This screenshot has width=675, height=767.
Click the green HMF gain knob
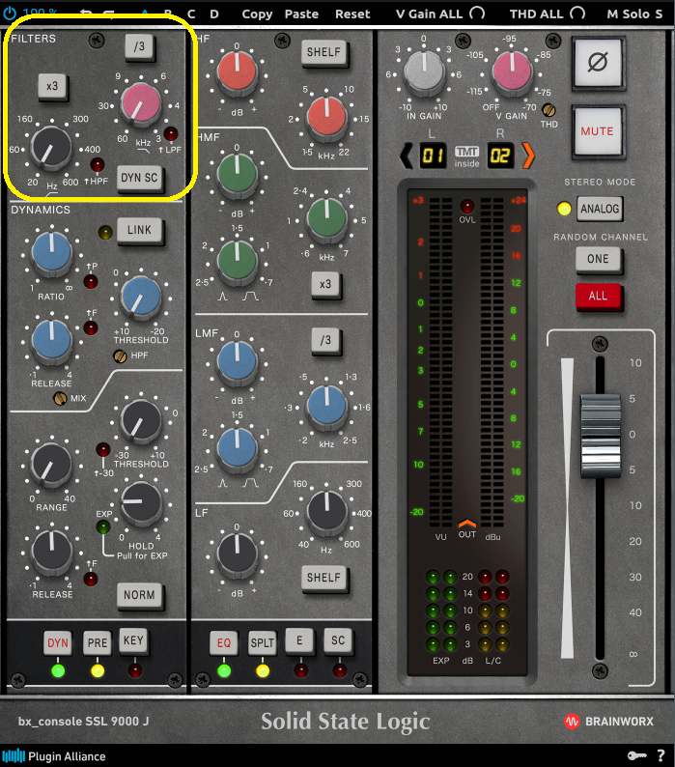[x=237, y=173]
